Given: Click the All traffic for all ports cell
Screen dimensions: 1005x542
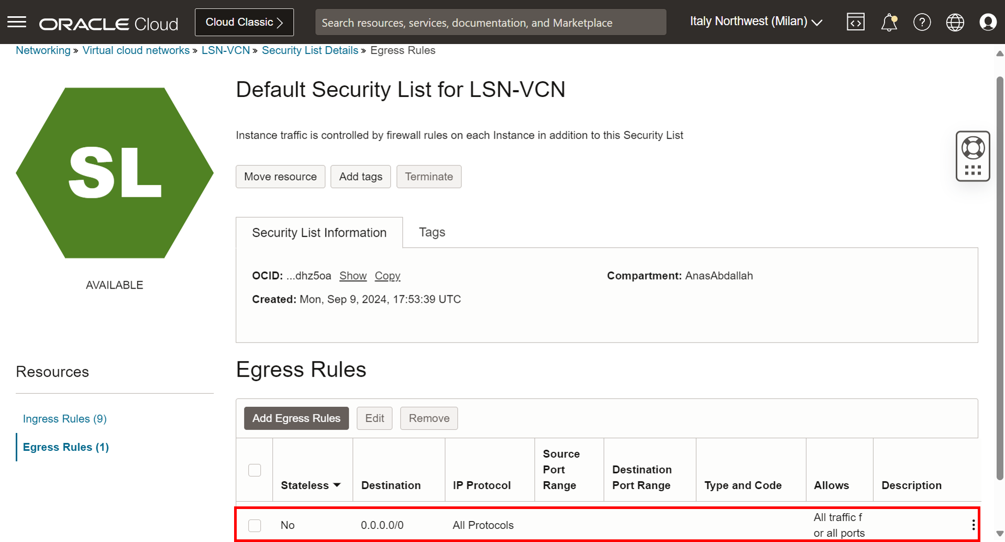Looking at the screenshot, I should tap(839, 525).
